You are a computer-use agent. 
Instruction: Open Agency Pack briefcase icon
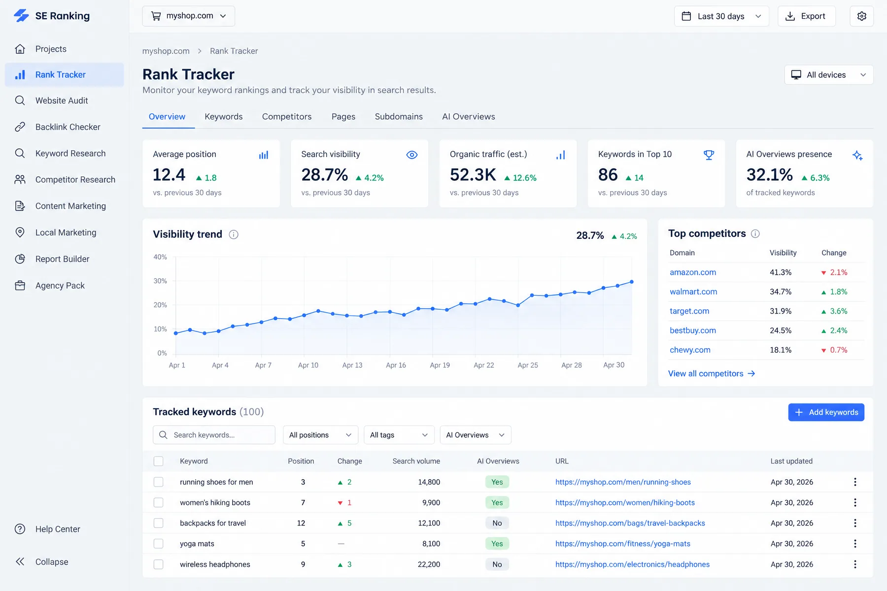[20, 286]
